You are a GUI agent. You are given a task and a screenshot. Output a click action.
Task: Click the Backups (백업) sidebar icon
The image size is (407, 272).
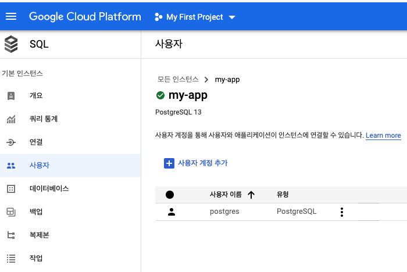(x=11, y=212)
